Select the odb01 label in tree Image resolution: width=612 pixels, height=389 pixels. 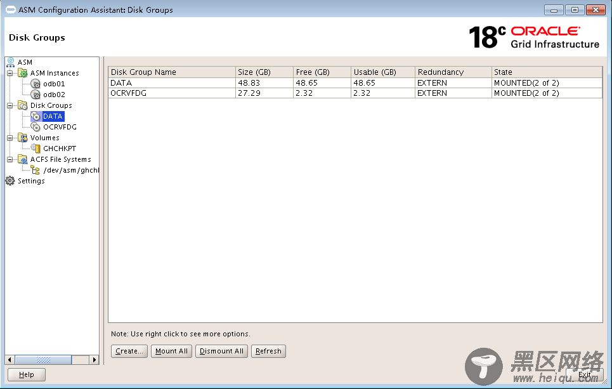55,84
